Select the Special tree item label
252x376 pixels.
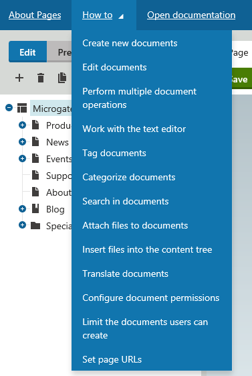(59, 226)
